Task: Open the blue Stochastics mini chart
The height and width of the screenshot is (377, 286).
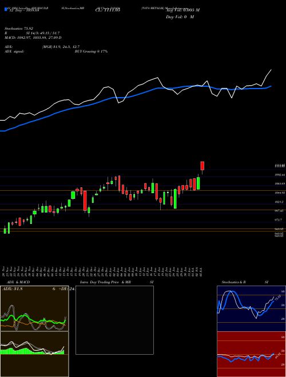Action: 251,308
